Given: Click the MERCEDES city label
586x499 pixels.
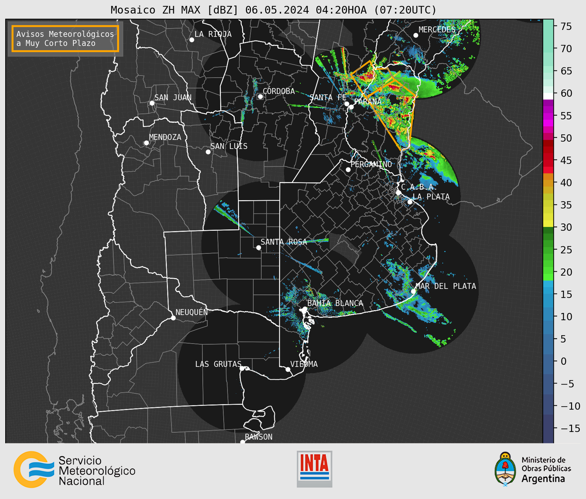Looking at the screenshot, I should pos(437,30).
